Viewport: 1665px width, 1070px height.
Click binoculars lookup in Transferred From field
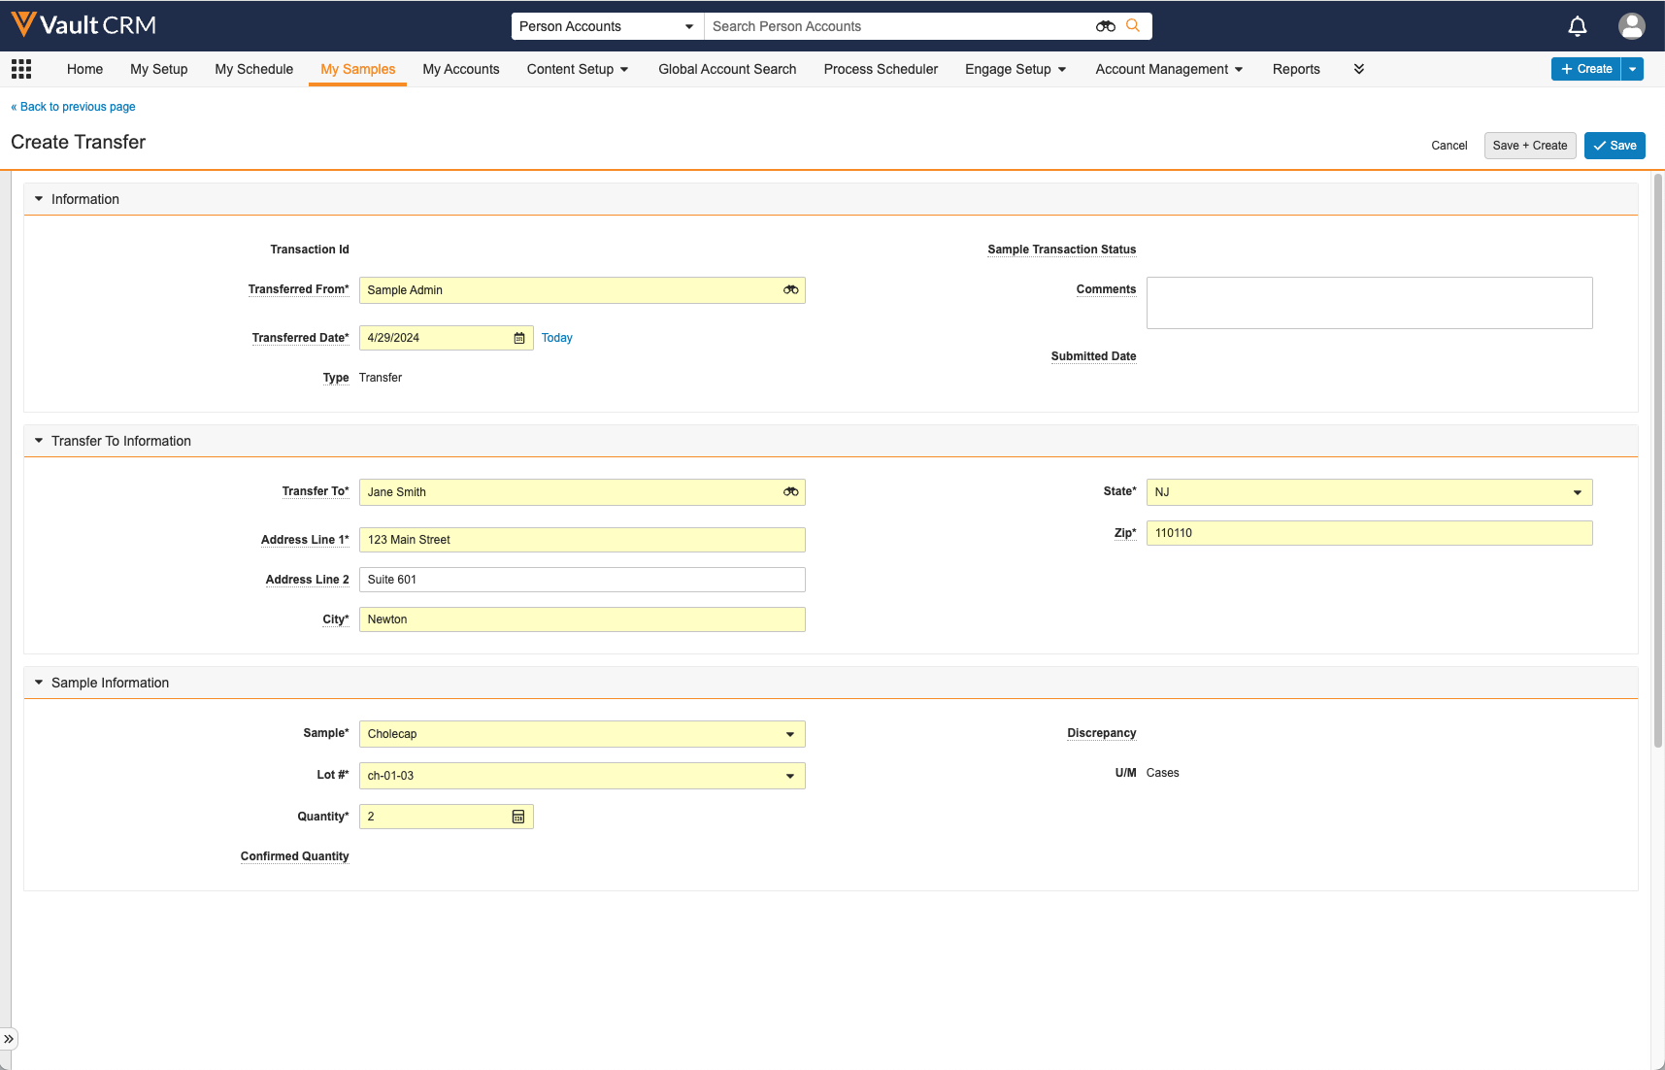790,290
